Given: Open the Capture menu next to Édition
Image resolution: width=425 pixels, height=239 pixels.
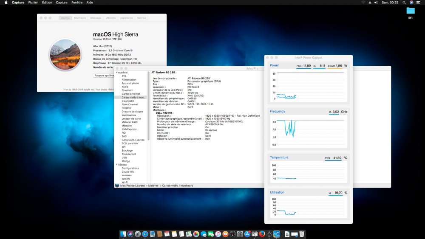Looking at the screenshot, I should (x=62, y=3).
